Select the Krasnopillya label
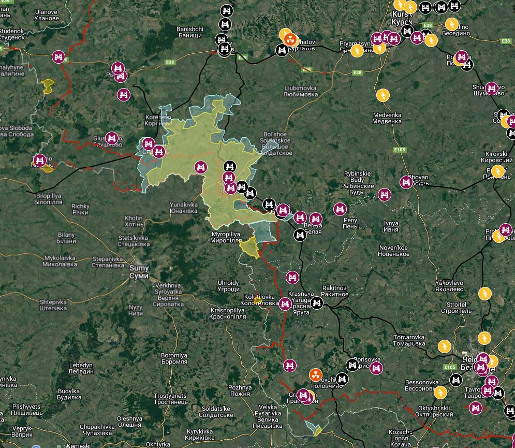Image resolution: width=515 pixels, height=448 pixels. click(228, 313)
